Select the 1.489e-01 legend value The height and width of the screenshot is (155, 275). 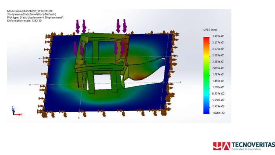(x=218, y=81)
